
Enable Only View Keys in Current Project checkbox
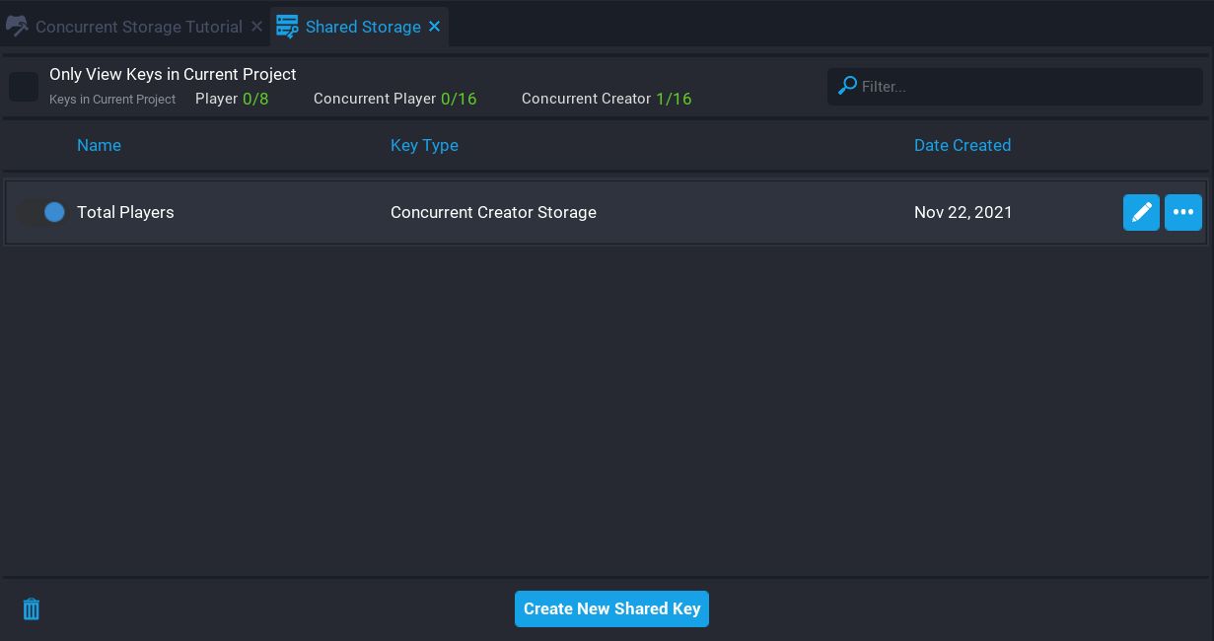click(24, 87)
